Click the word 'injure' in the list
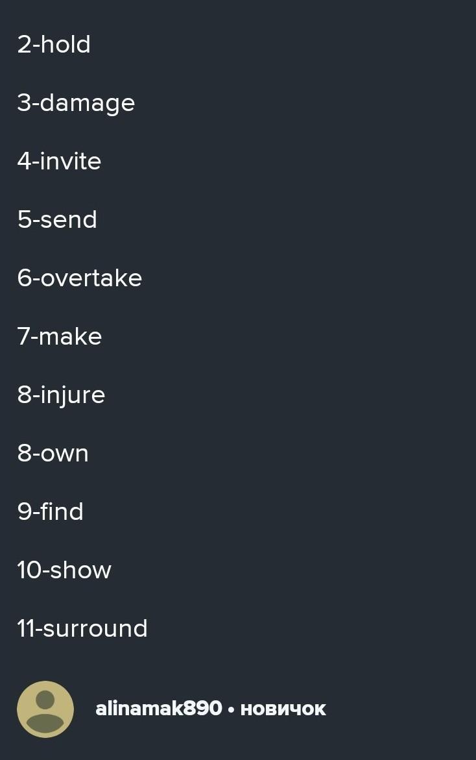 tap(73, 395)
